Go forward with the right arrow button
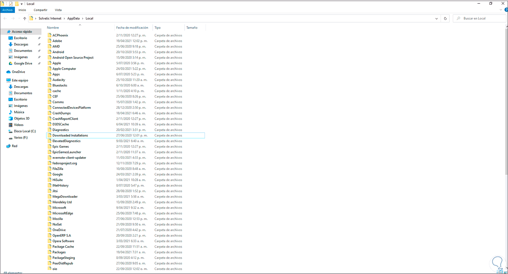Viewport: 508px width, 274px height. pyautogui.click(x=13, y=19)
